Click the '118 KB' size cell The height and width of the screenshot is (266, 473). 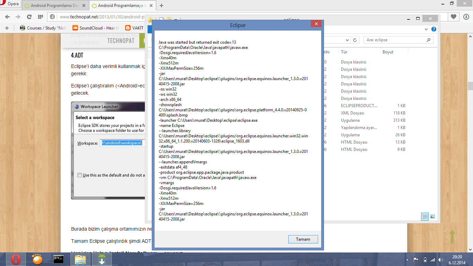click(x=400, y=113)
